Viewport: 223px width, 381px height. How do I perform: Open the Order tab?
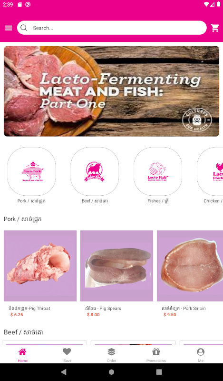(x=112, y=354)
